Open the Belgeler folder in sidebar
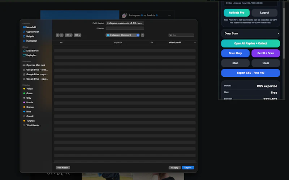This screenshot has width=289, height=180. (x=29, y=36)
